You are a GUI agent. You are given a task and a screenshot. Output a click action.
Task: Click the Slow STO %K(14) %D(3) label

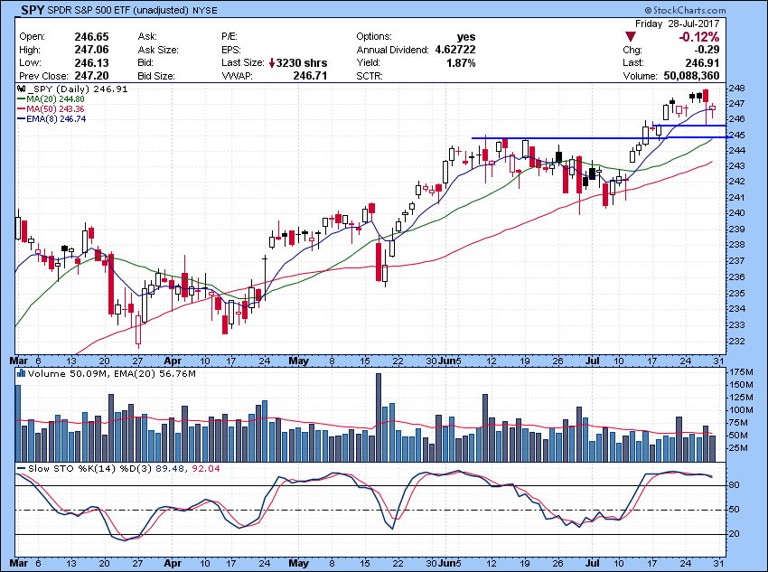(x=90, y=469)
